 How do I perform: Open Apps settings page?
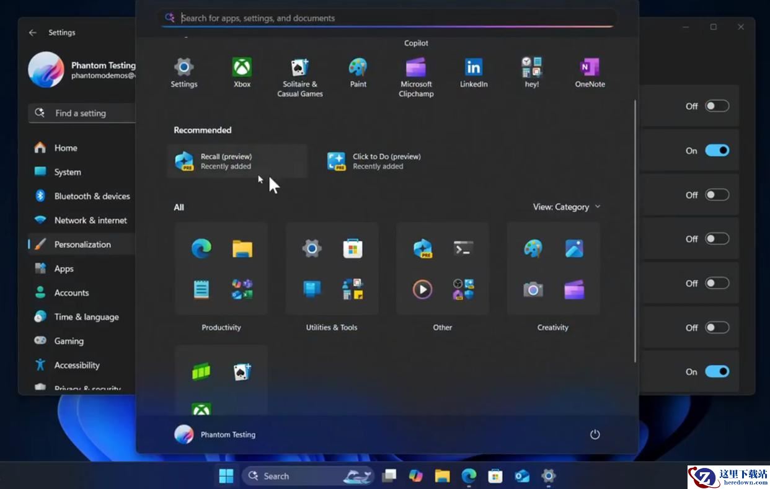click(x=82, y=268)
